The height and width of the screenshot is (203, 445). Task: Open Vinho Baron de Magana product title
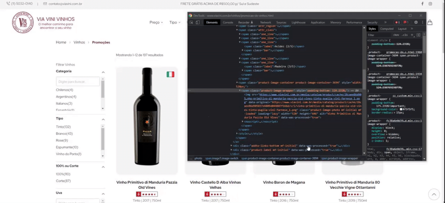tap(284, 182)
